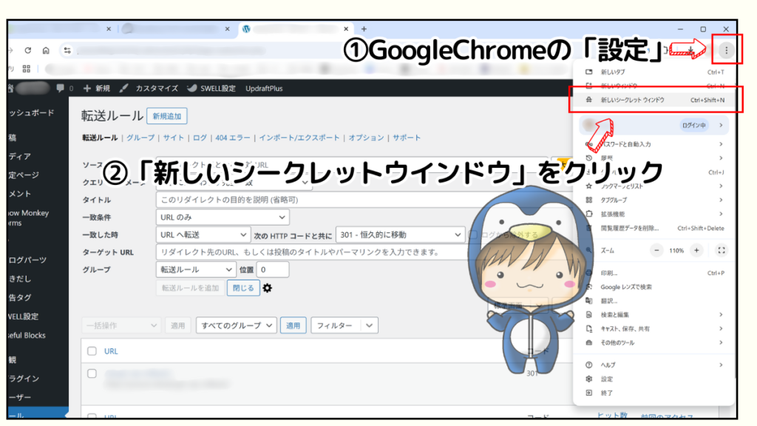Open SWELL設定 in the admin bar
This screenshot has height=426, width=757.
[211, 89]
